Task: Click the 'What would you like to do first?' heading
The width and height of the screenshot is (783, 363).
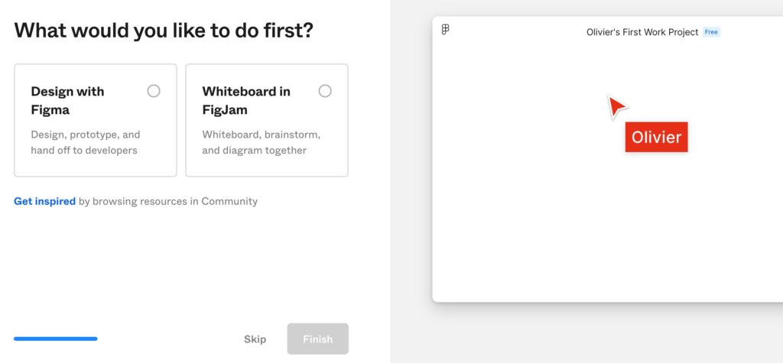Action: click(x=164, y=31)
